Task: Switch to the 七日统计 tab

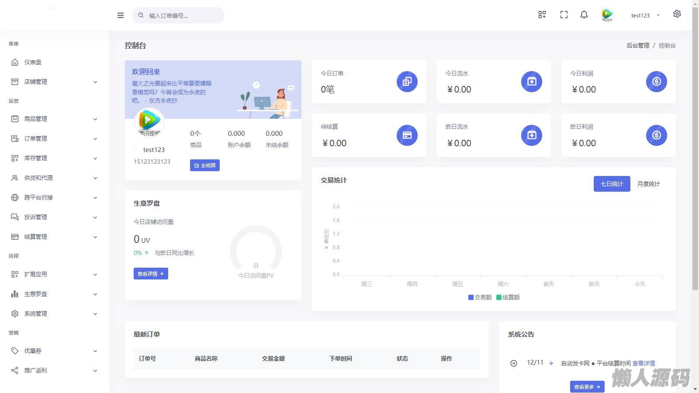Action: click(x=612, y=184)
